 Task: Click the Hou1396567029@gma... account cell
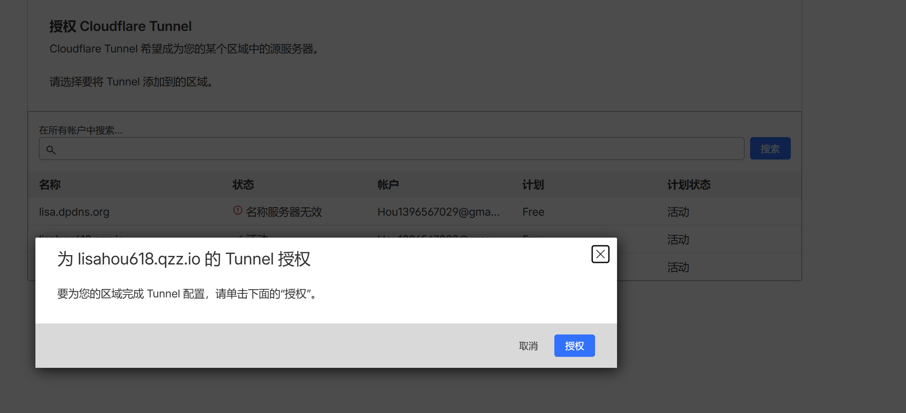pyautogui.click(x=438, y=212)
